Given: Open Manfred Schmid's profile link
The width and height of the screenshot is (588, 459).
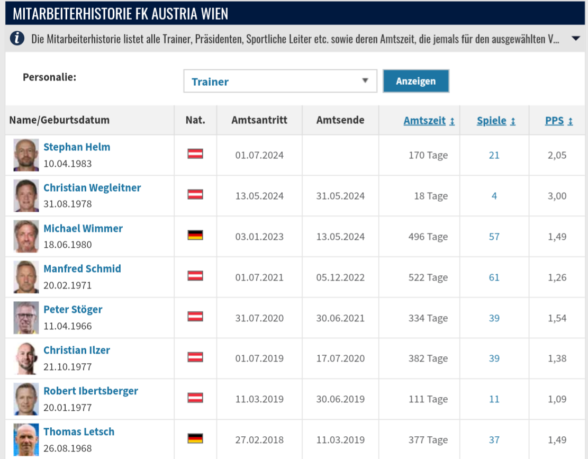Looking at the screenshot, I should click(x=82, y=268).
